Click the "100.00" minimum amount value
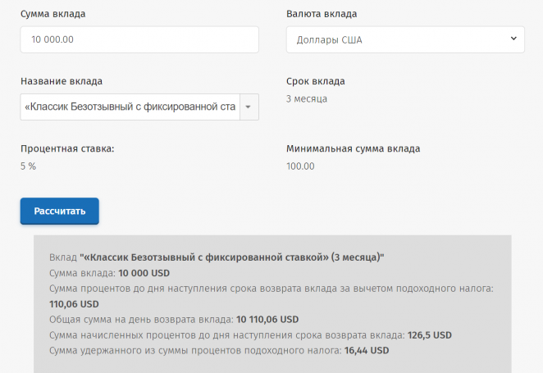 [300, 166]
